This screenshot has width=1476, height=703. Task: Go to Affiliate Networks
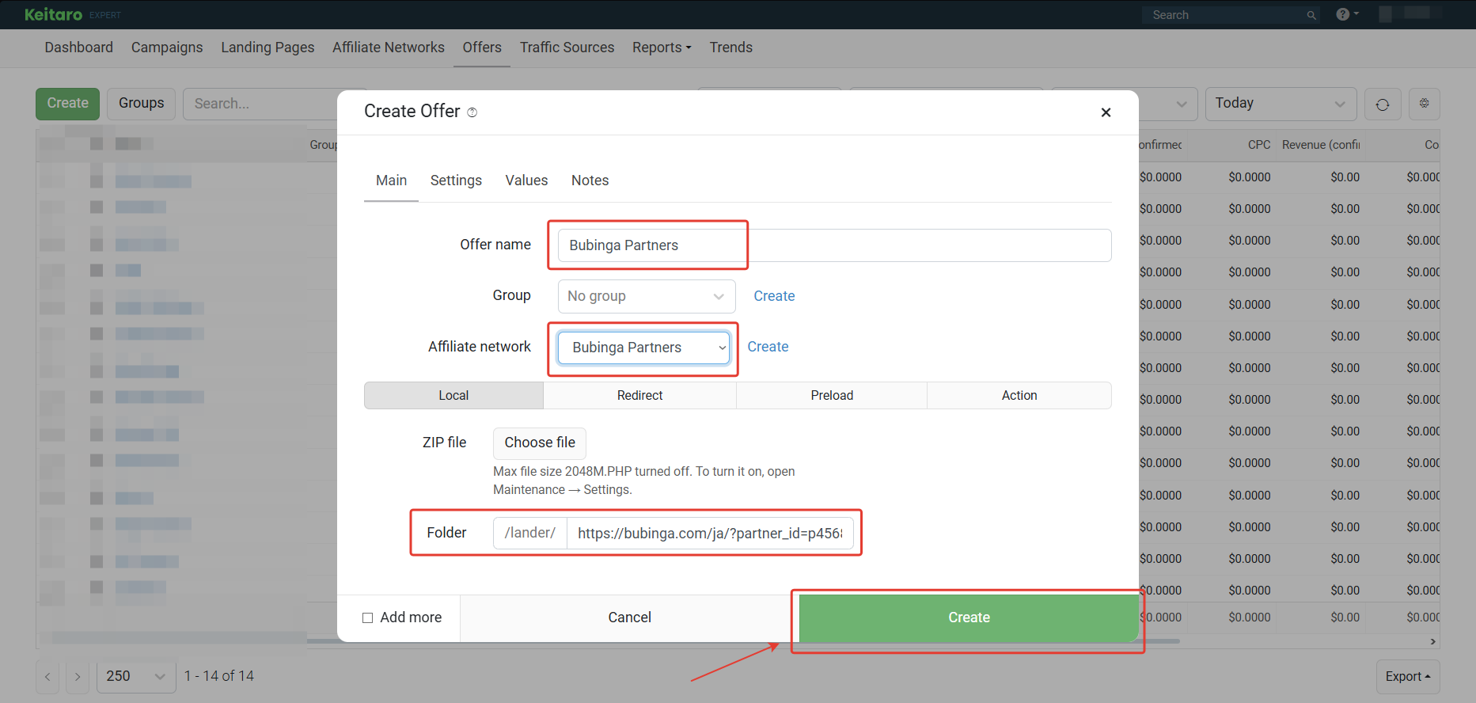389,47
